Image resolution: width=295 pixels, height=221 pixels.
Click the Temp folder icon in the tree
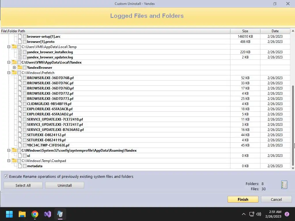tap(14, 47)
